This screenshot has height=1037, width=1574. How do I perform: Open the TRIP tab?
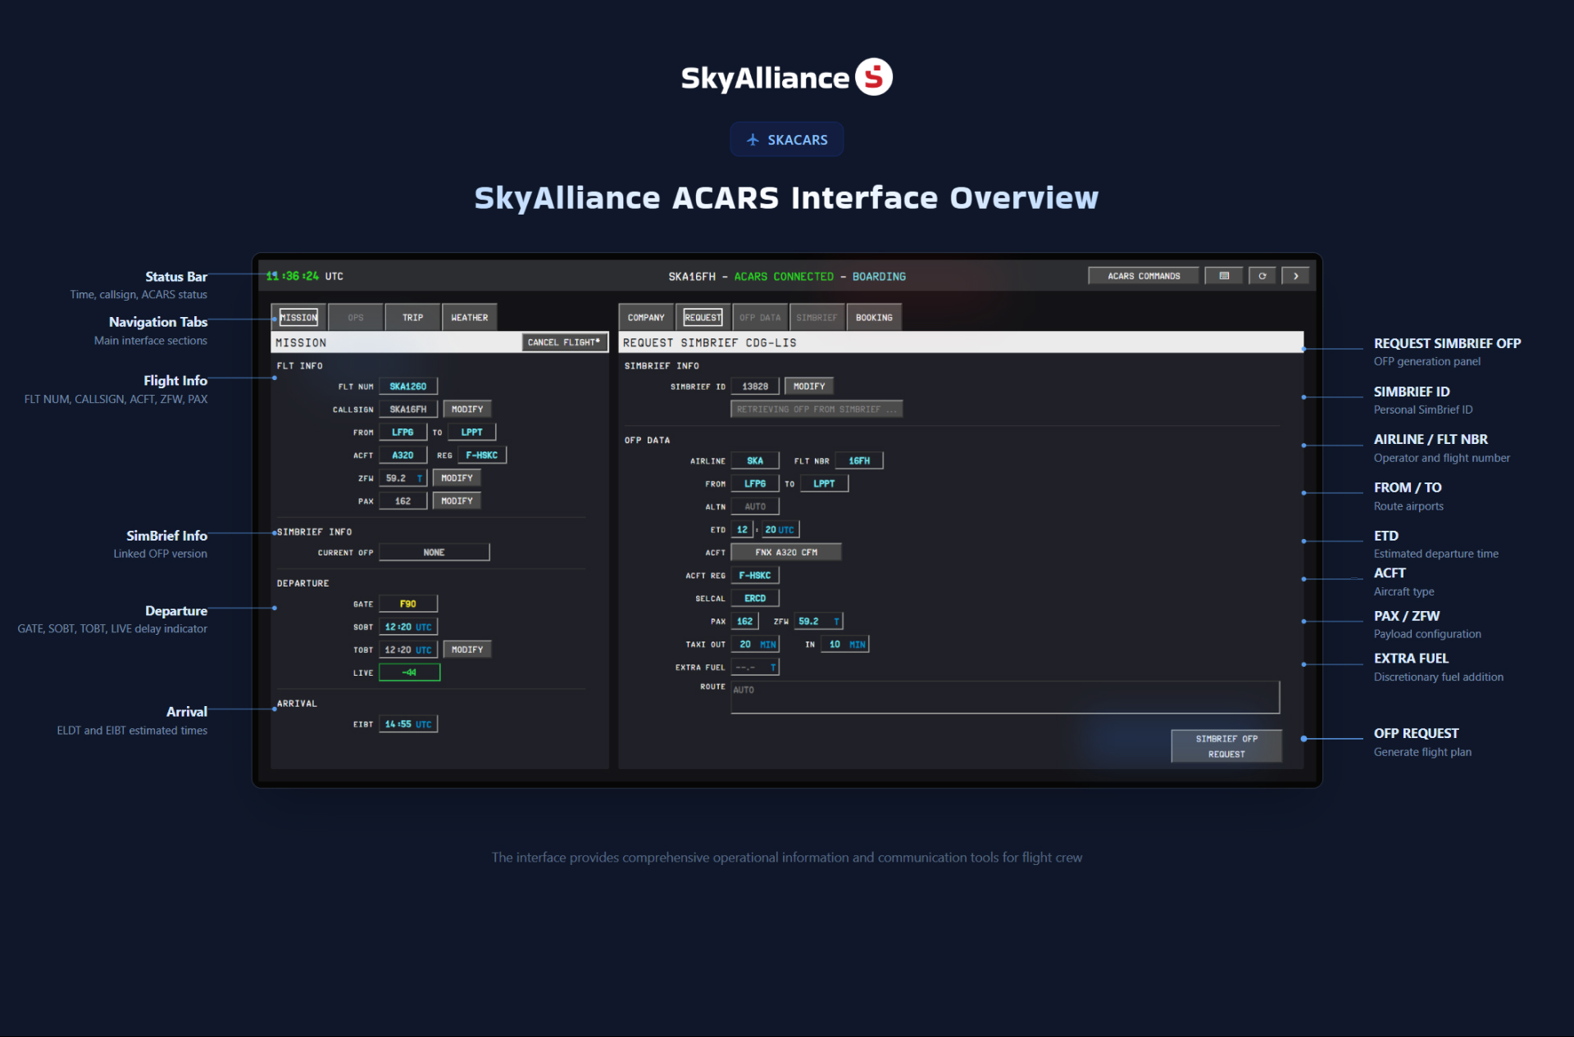(412, 318)
